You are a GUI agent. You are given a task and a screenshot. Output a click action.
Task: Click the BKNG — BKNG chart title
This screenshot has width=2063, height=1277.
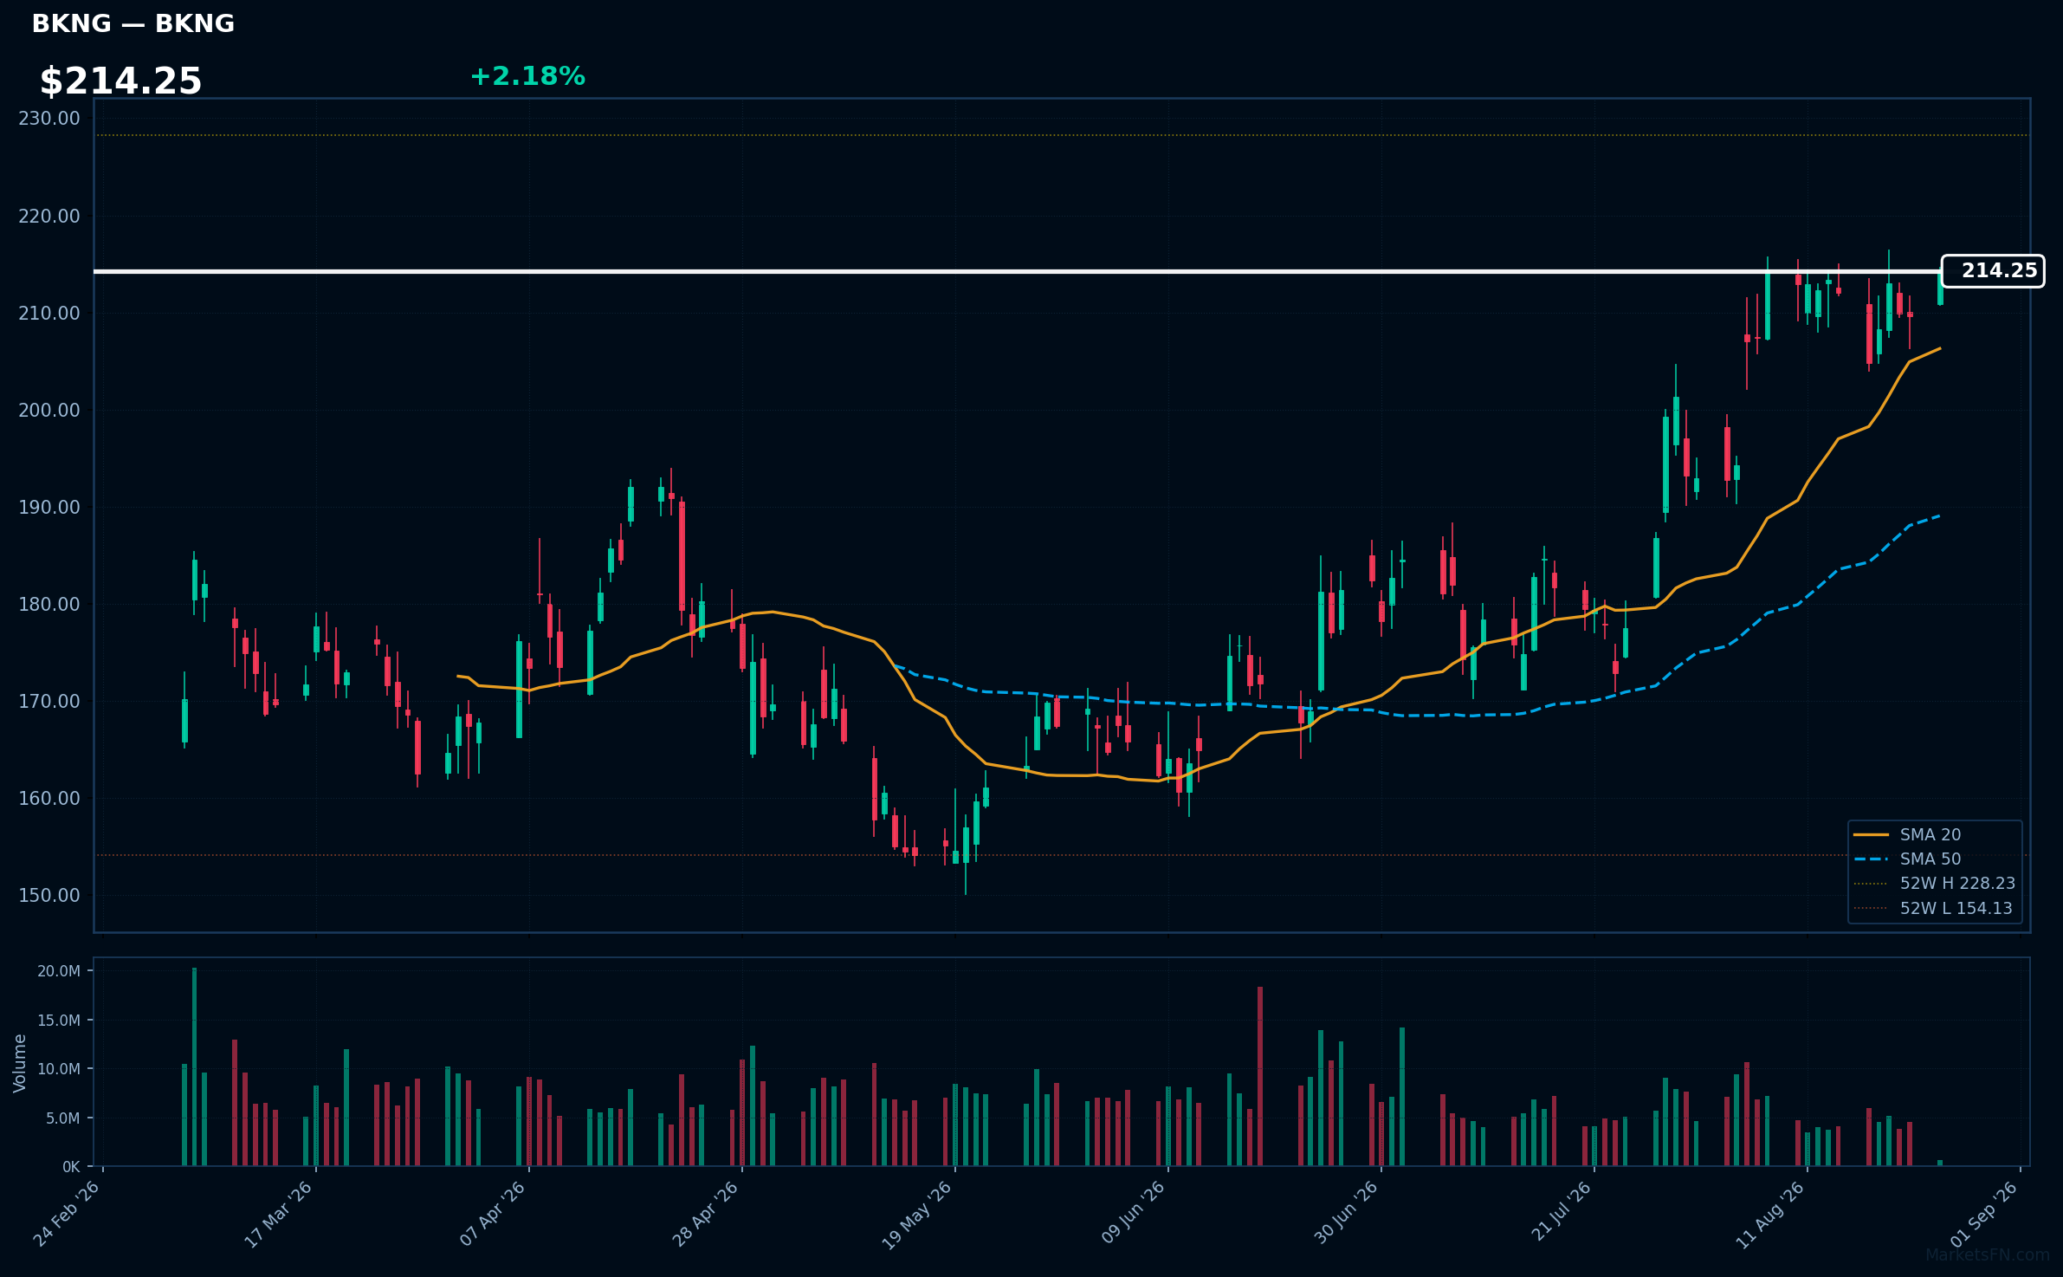click(133, 23)
